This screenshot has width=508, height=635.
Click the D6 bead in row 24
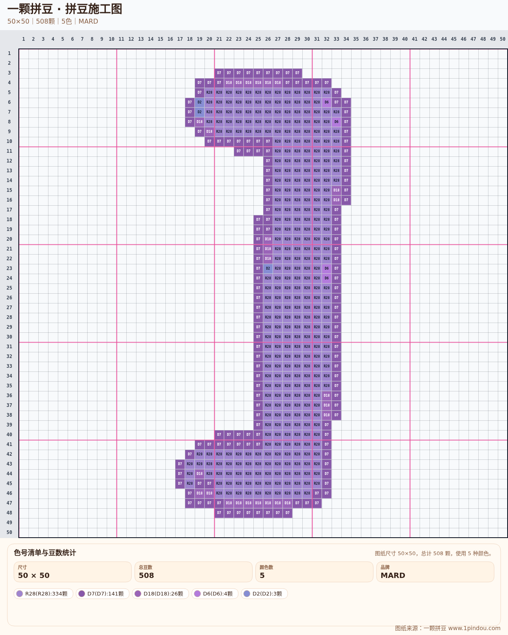point(327,278)
